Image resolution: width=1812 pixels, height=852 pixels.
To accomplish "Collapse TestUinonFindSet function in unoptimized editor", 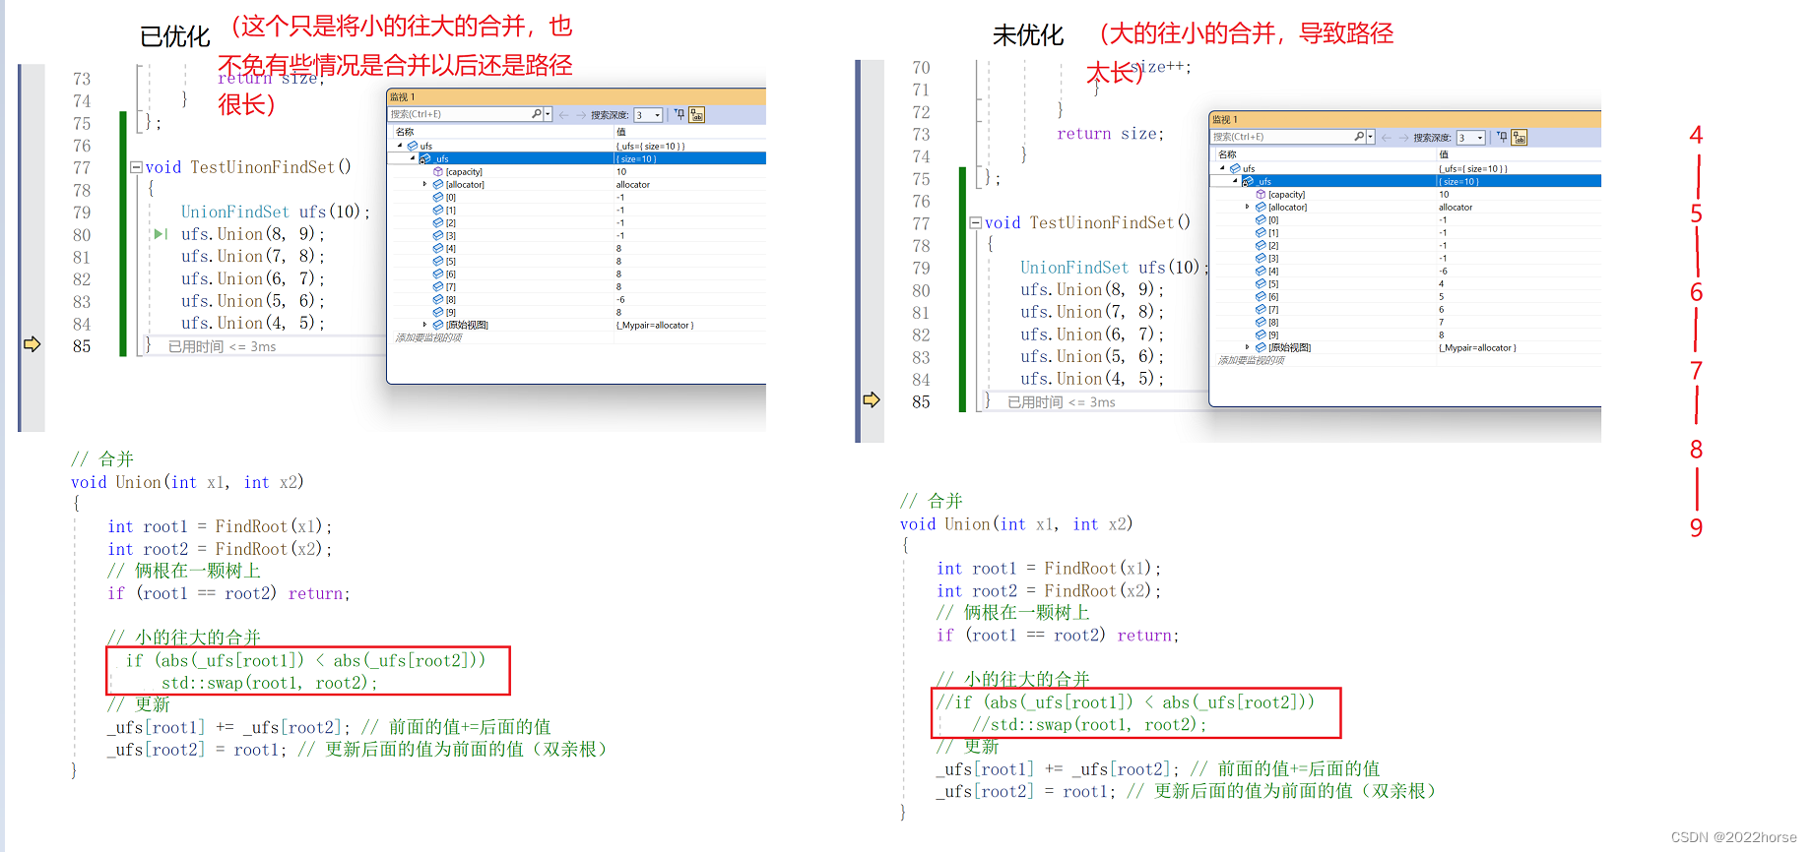I will (x=976, y=222).
